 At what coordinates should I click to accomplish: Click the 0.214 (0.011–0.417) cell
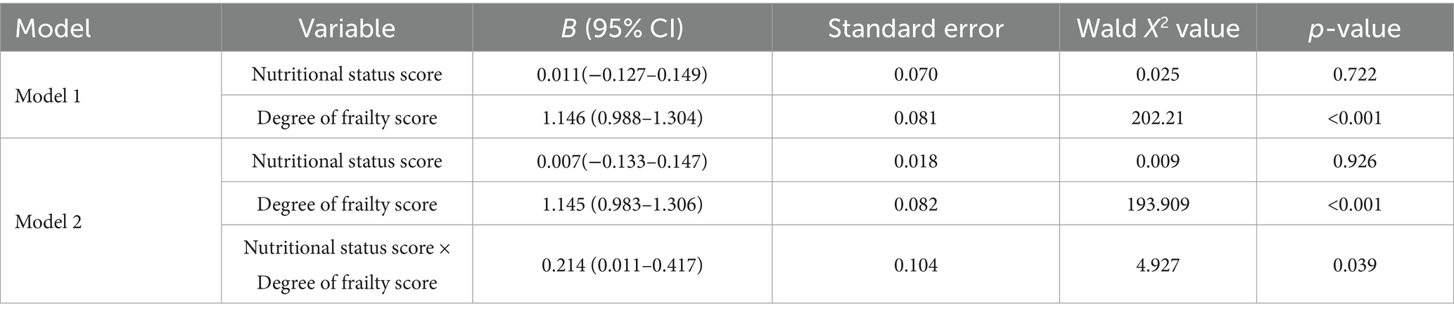coord(622,265)
